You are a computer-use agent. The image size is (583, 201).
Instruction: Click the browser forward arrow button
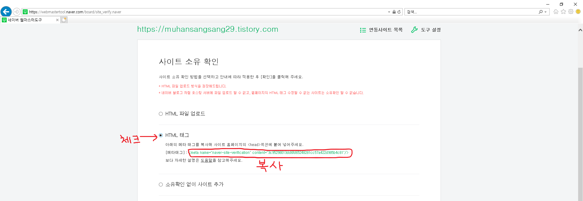[x=17, y=12]
